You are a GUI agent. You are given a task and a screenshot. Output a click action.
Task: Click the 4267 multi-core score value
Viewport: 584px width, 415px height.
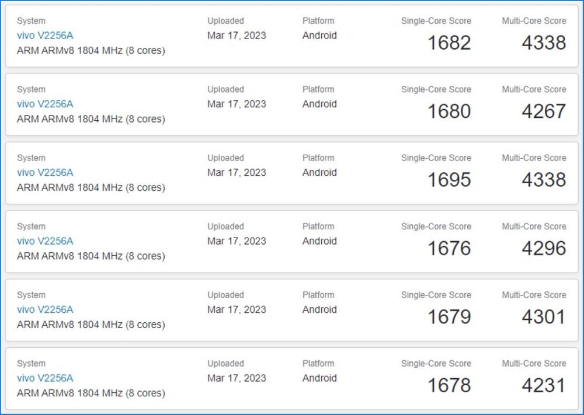point(544,111)
